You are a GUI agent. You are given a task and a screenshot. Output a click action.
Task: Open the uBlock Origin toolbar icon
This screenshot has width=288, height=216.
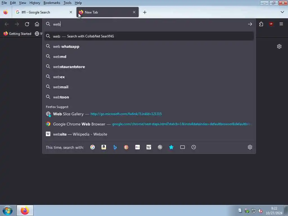coord(271,24)
